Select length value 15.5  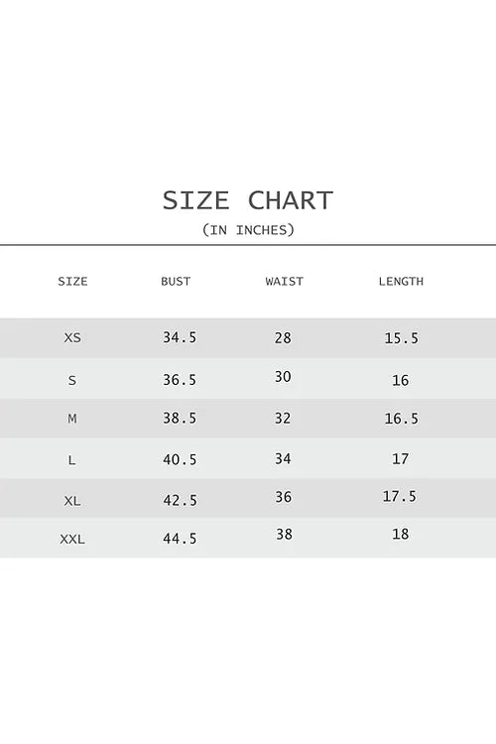[x=402, y=338]
